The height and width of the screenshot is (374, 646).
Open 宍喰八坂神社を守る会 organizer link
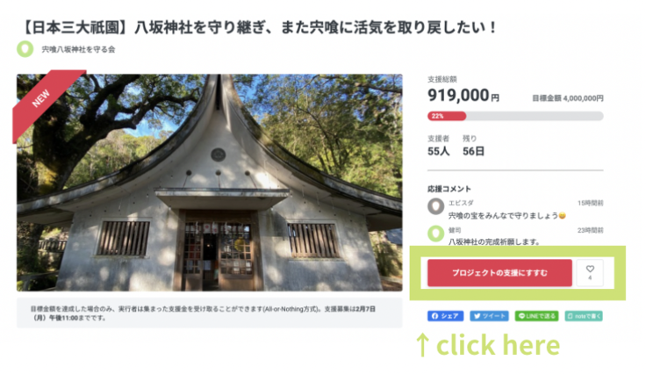[x=78, y=49]
